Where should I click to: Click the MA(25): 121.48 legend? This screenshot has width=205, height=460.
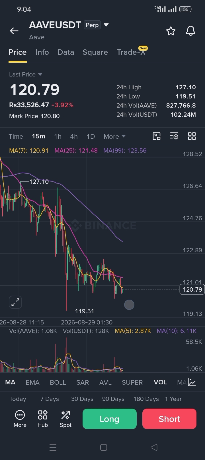coord(76,150)
